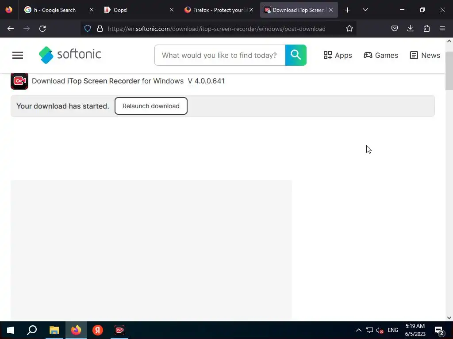The height and width of the screenshot is (339, 453).
Task: Switch to the 'Oops!' tab
Action: 138,10
